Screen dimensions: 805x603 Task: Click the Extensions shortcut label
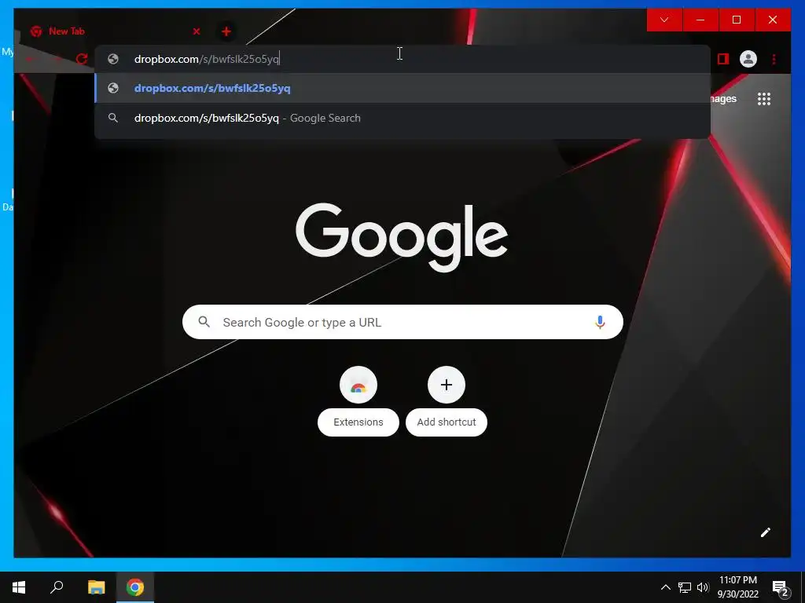point(358,422)
